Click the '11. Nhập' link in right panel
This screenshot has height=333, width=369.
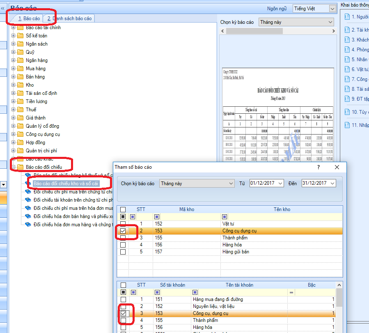[360, 125]
